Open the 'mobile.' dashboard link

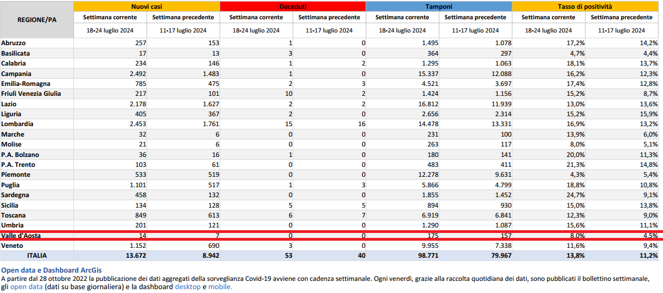coord(220,287)
